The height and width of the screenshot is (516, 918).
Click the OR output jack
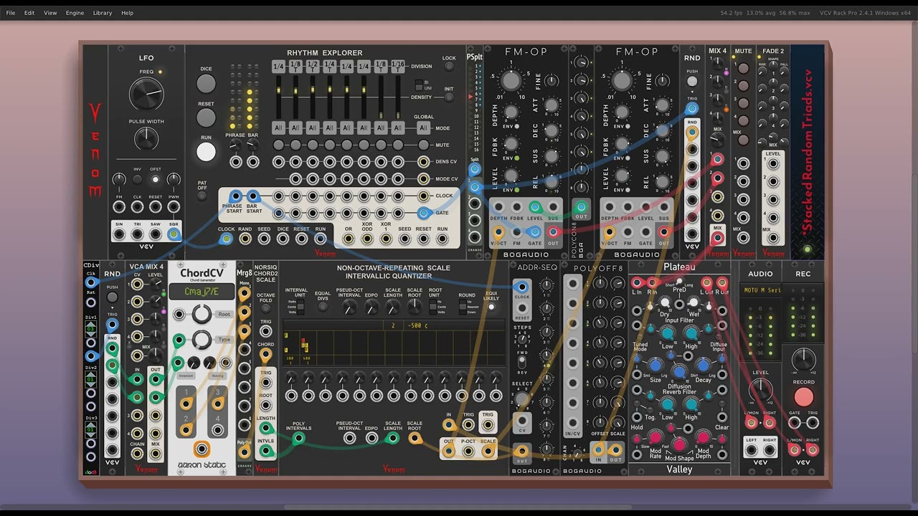(349, 239)
